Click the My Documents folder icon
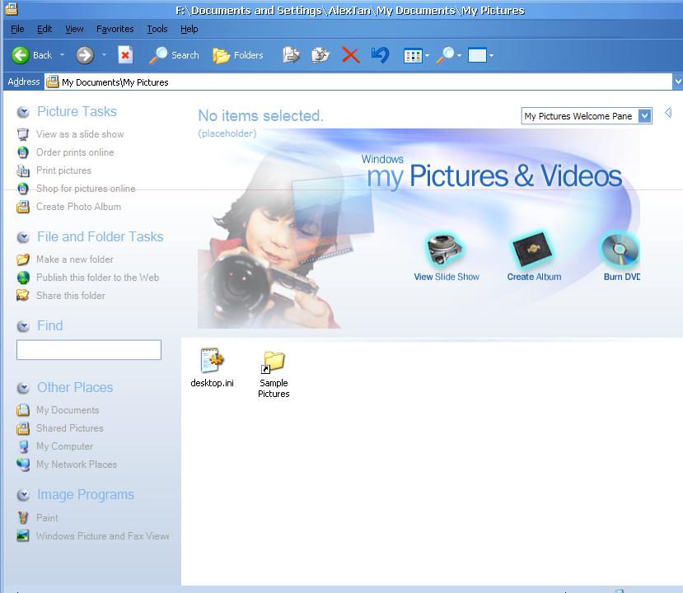 coord(23,410)
